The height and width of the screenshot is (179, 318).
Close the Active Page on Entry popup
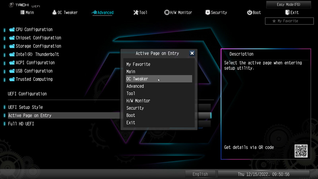[192, 53]
